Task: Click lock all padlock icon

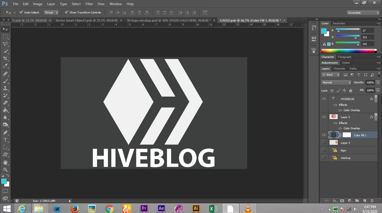Action: pos(351,91)
